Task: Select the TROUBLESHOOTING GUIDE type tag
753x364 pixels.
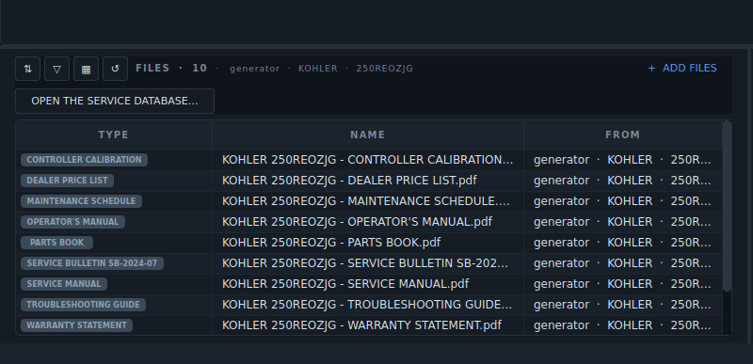Action: tap(83, 304)
